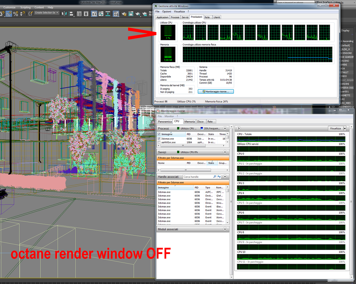Open Visualizza menu in Task Manager

pos(179,11)
